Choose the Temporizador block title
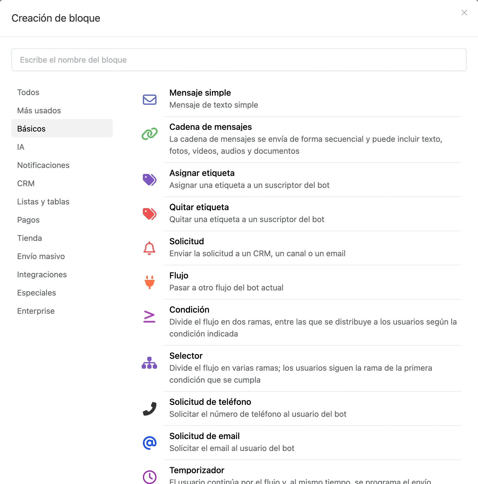478x484 pixels. 197,470
